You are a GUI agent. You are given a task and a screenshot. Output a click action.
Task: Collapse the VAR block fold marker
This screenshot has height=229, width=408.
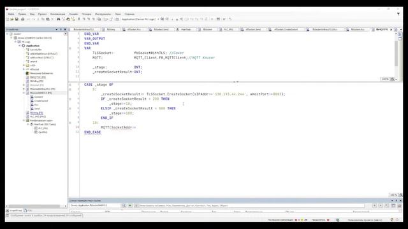(70, 48)
